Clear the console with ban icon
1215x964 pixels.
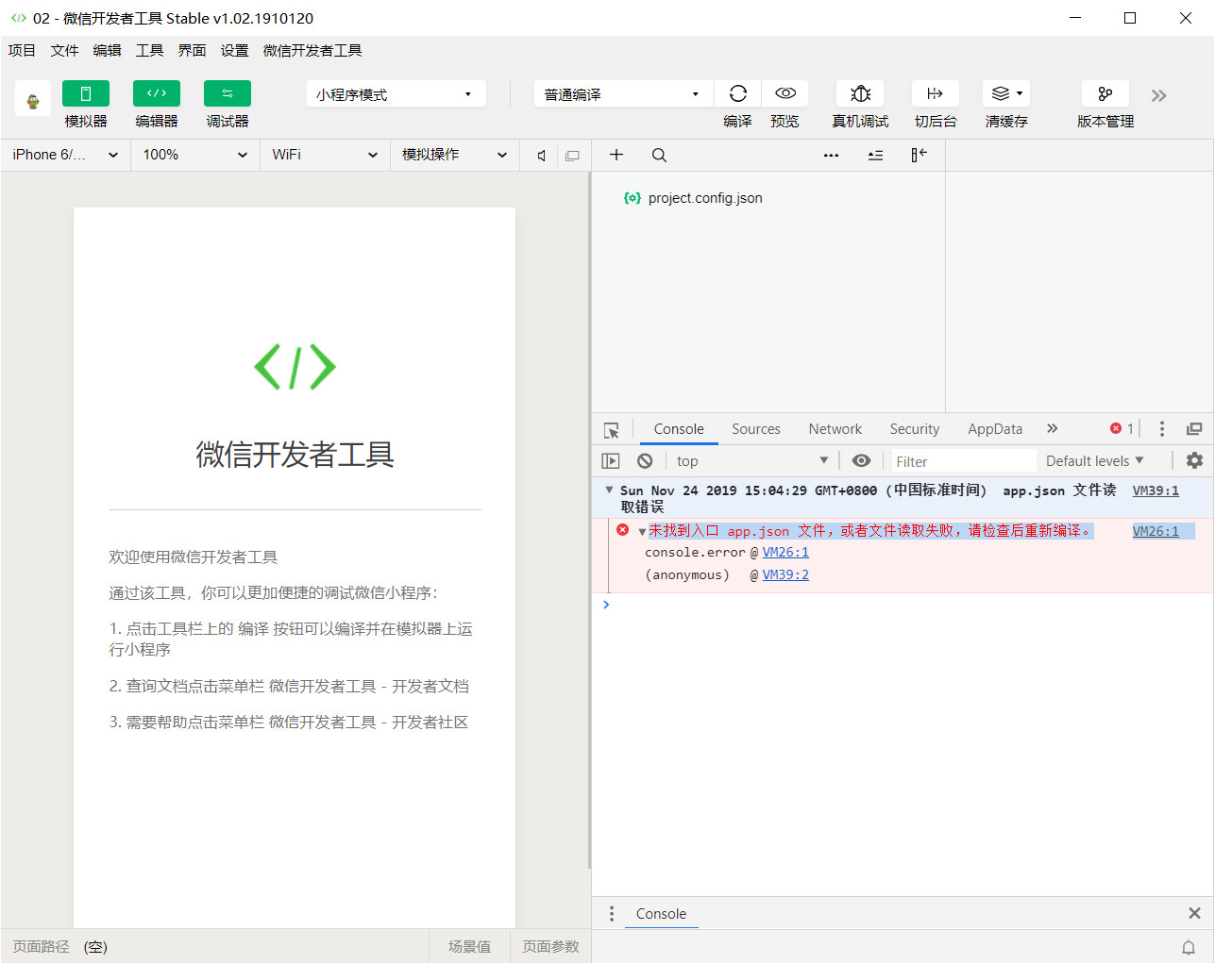[x=645, y=461]
